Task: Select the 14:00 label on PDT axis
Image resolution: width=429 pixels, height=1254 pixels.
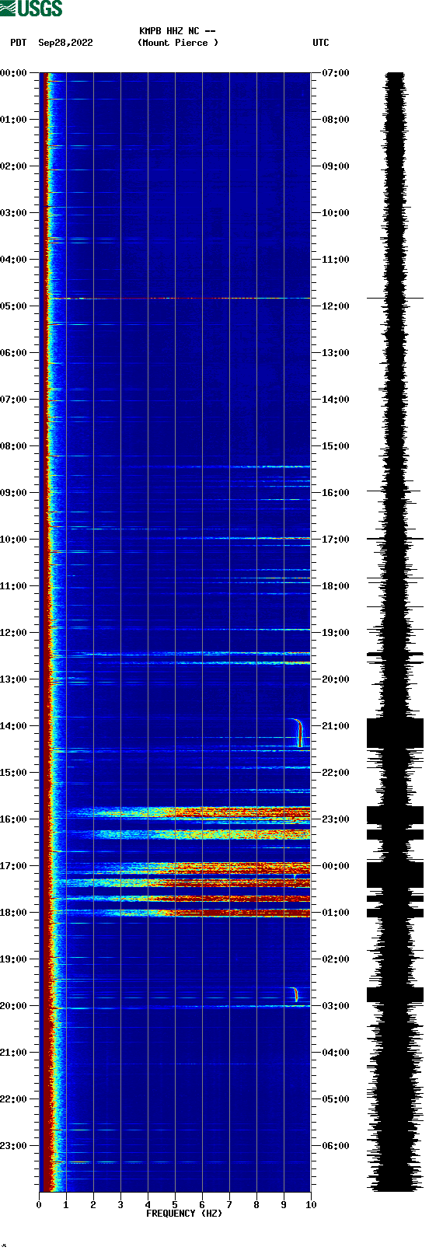Action: 13,726
